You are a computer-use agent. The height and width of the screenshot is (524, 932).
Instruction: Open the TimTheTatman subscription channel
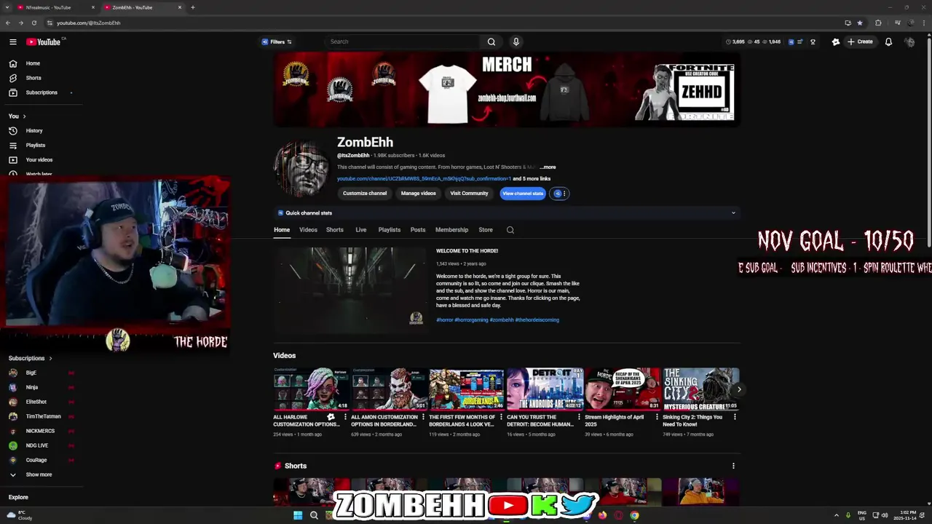[x=44, y=416]
